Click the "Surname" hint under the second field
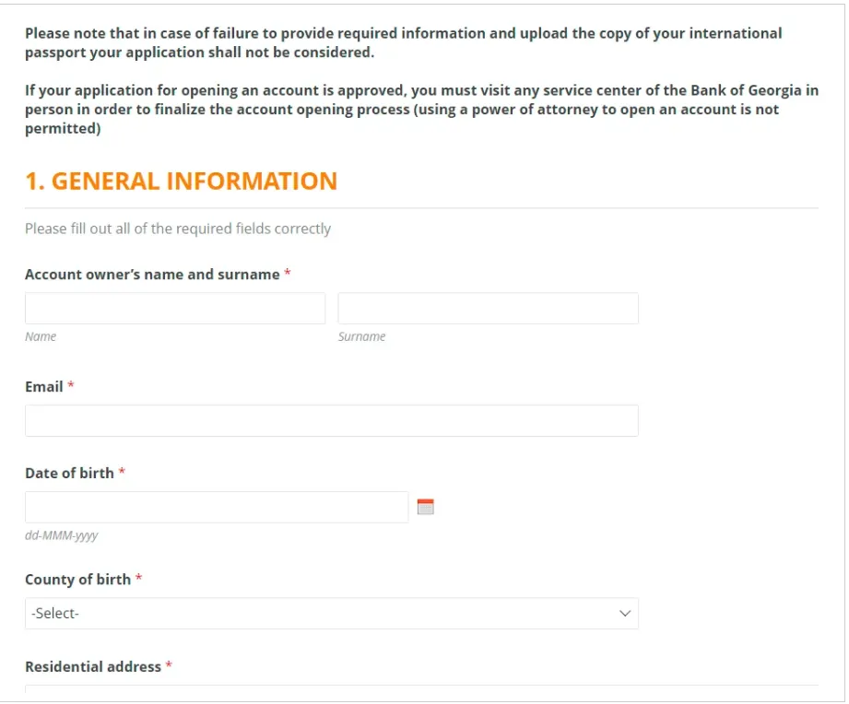The width and height of the screenshot is (849, 704). [x=361, y=336]
